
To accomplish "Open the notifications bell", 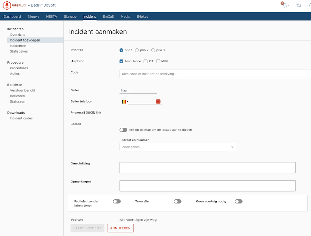I will click(x=284, y=6).
